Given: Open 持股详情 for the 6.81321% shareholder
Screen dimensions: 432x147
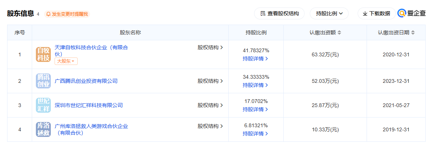Looking at the screenshot, I should point(255,134).
